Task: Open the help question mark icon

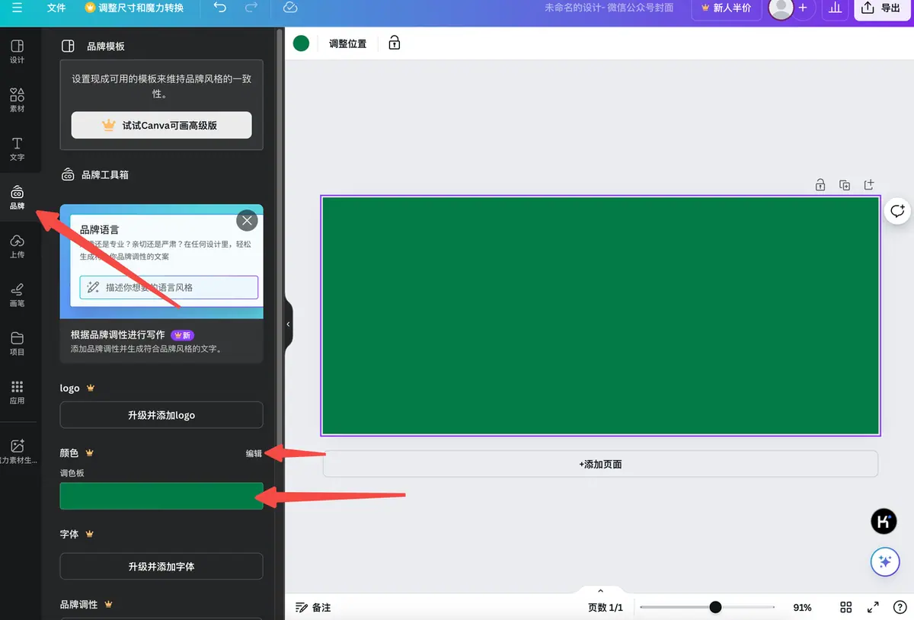Action: (x=899, y=607)
